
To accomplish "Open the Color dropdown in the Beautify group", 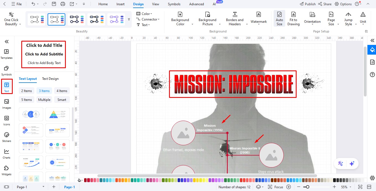I will pyautogui.click(x=144, y=14).
